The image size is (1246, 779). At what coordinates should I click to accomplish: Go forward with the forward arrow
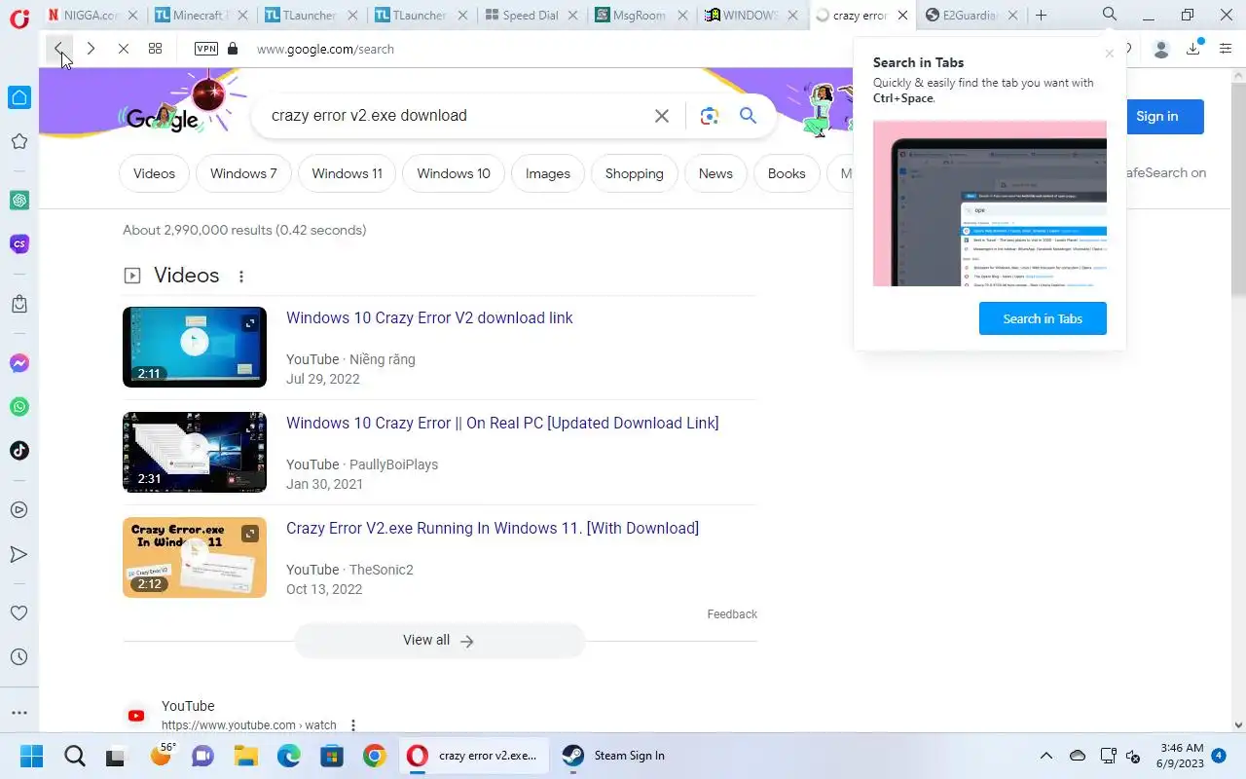91,49
